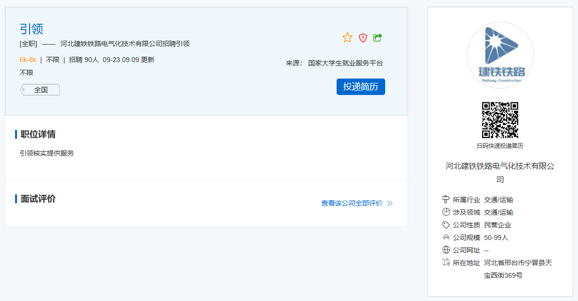Click the 所在地址 map icon

(446, 263)
